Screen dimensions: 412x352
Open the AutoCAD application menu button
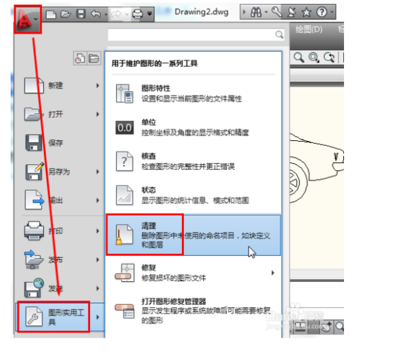tap(27, 19)
